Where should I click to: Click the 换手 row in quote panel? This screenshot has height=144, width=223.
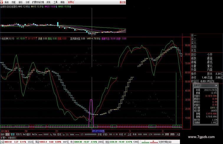tap(194, 74)
